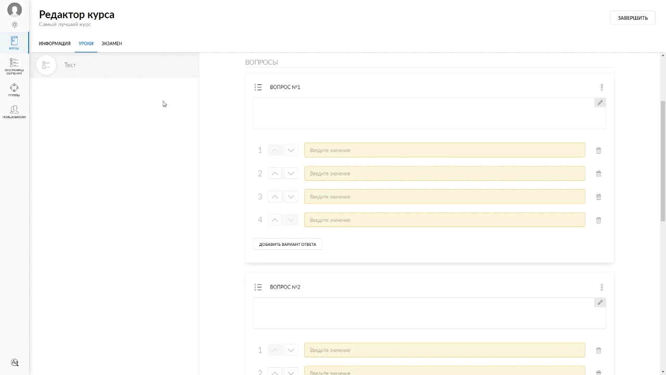Open the three-dots menu of Вопрос №2
The image size is (666, 375).
601,287
